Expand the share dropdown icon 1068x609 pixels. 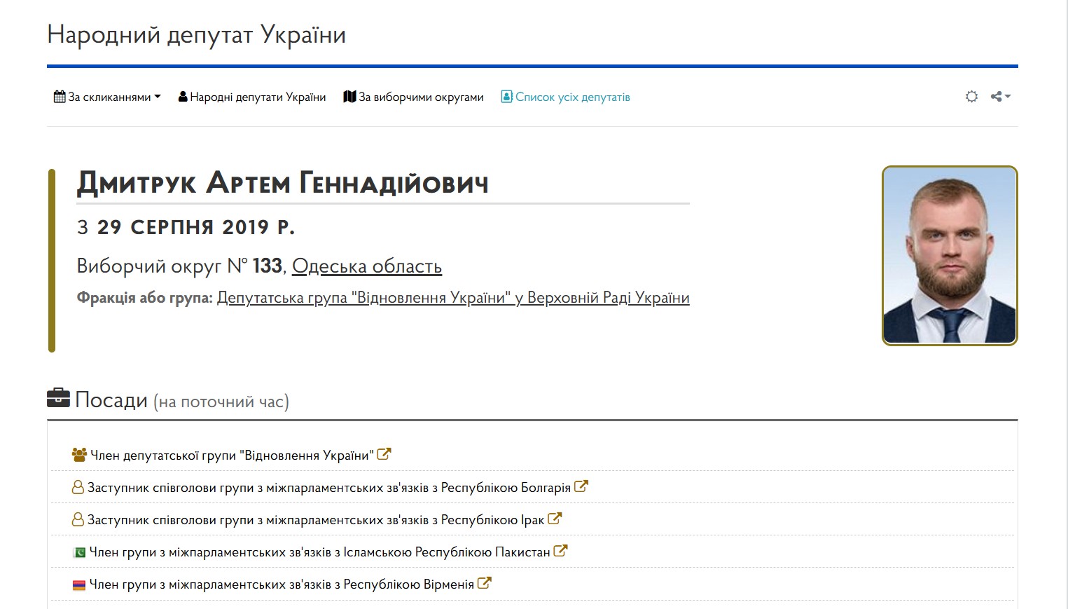click(1001, 97)
